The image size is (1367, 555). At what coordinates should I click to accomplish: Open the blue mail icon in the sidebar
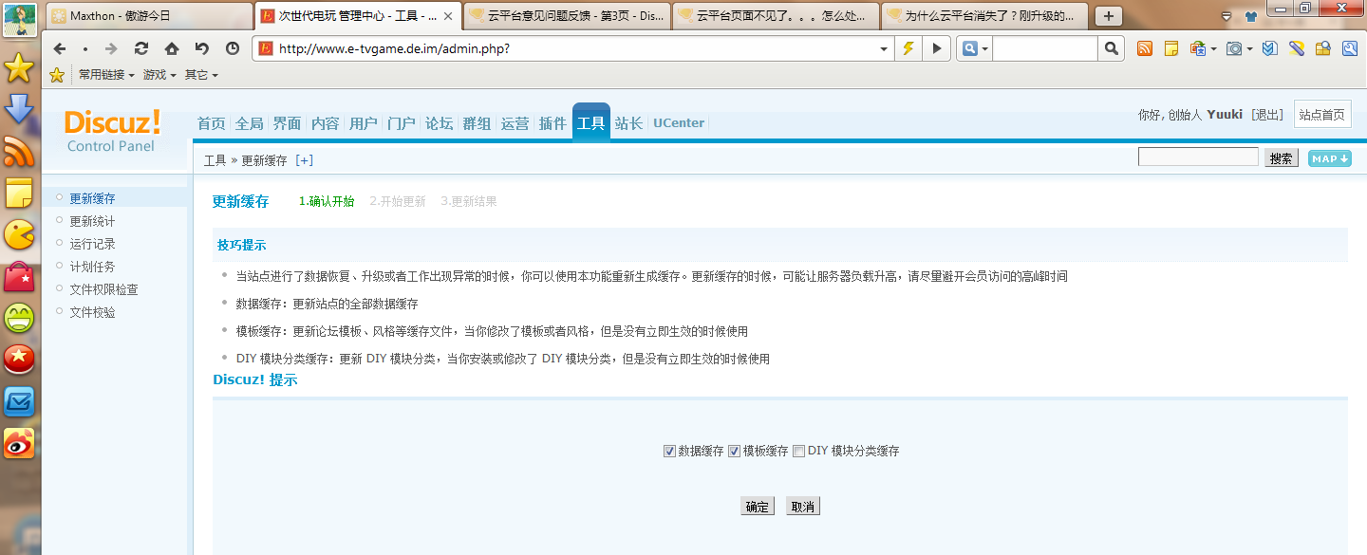pyautogui.click(x=19, y=401)
